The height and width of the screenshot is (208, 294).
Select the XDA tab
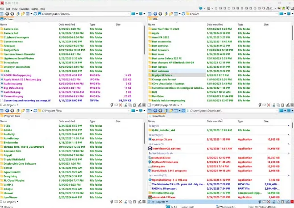(x=153, y=19)
